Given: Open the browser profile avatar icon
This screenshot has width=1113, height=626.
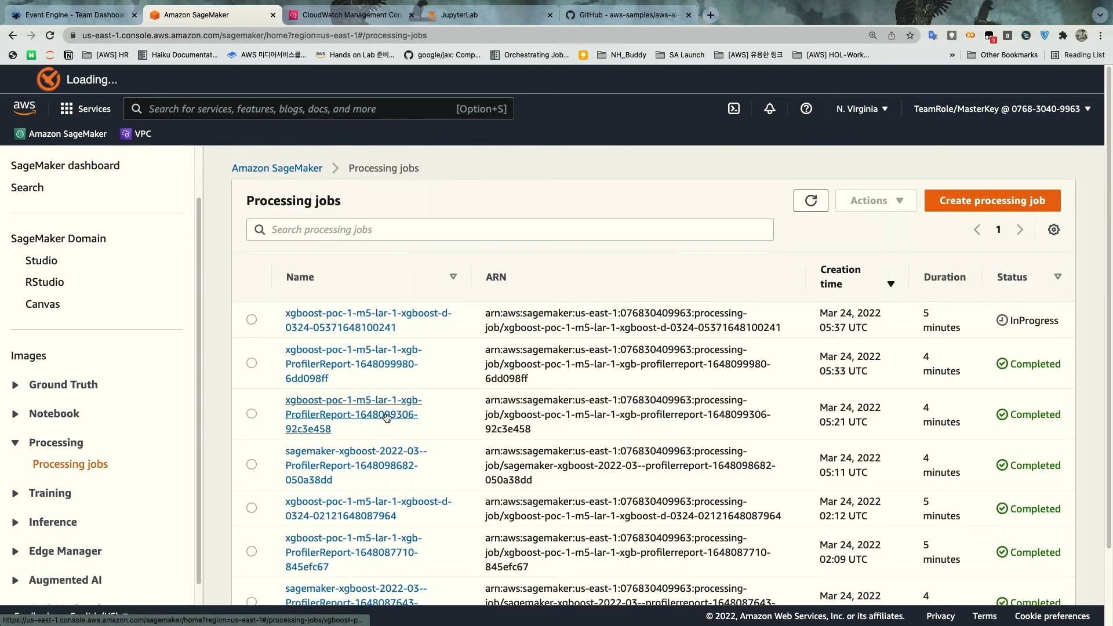Looking at the screenshot, I should tap(1082, 35).
